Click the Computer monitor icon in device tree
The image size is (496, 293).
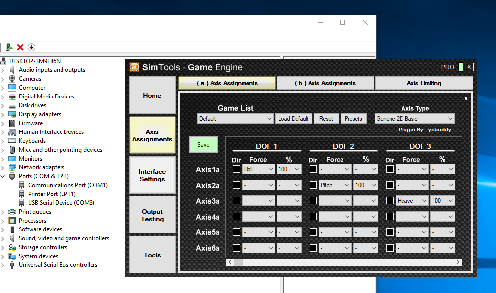pos(12,87)
